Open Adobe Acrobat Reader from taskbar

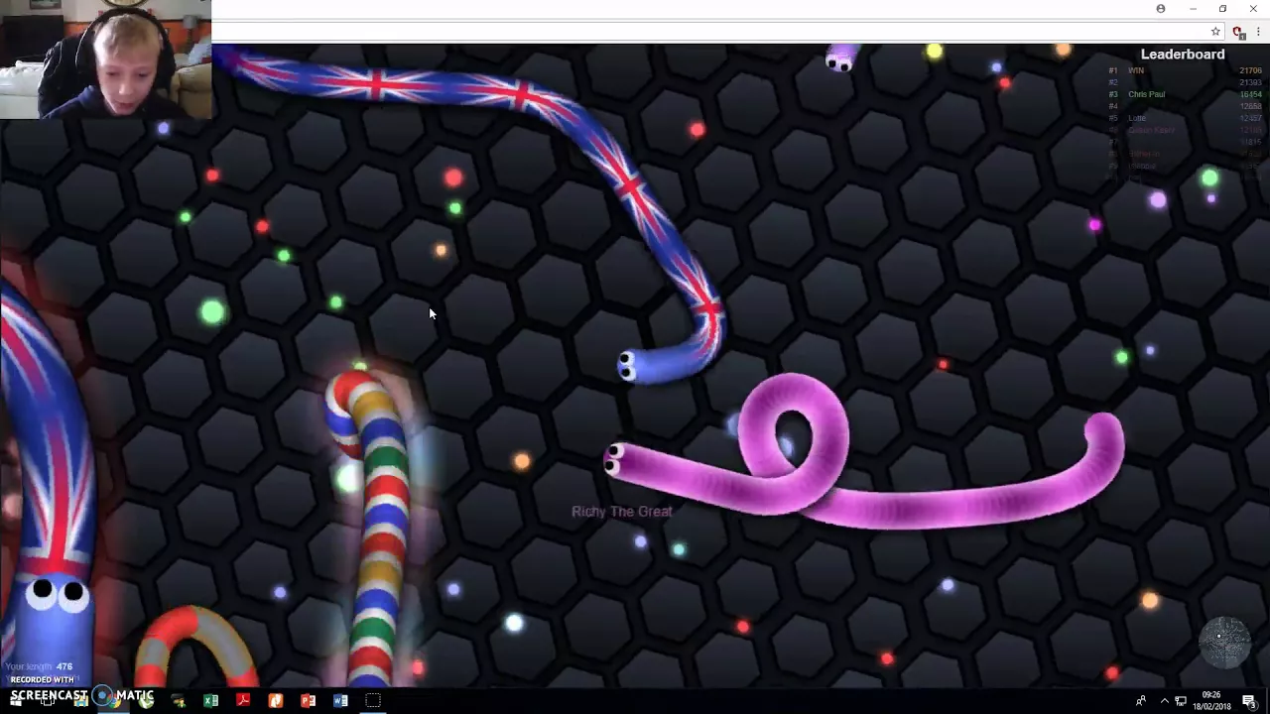[x=243, y=701]
